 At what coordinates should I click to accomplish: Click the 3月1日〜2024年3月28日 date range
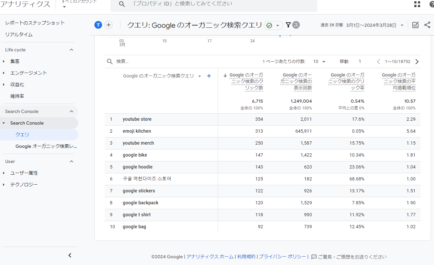371,25
